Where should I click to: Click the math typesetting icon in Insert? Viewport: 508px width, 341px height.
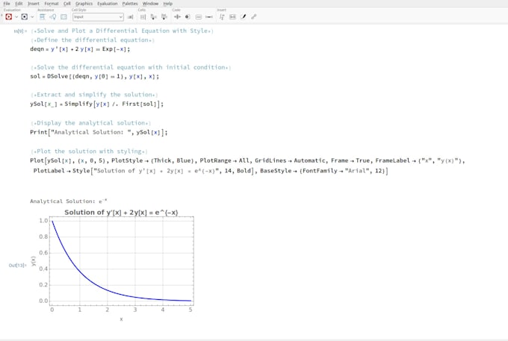222,17
